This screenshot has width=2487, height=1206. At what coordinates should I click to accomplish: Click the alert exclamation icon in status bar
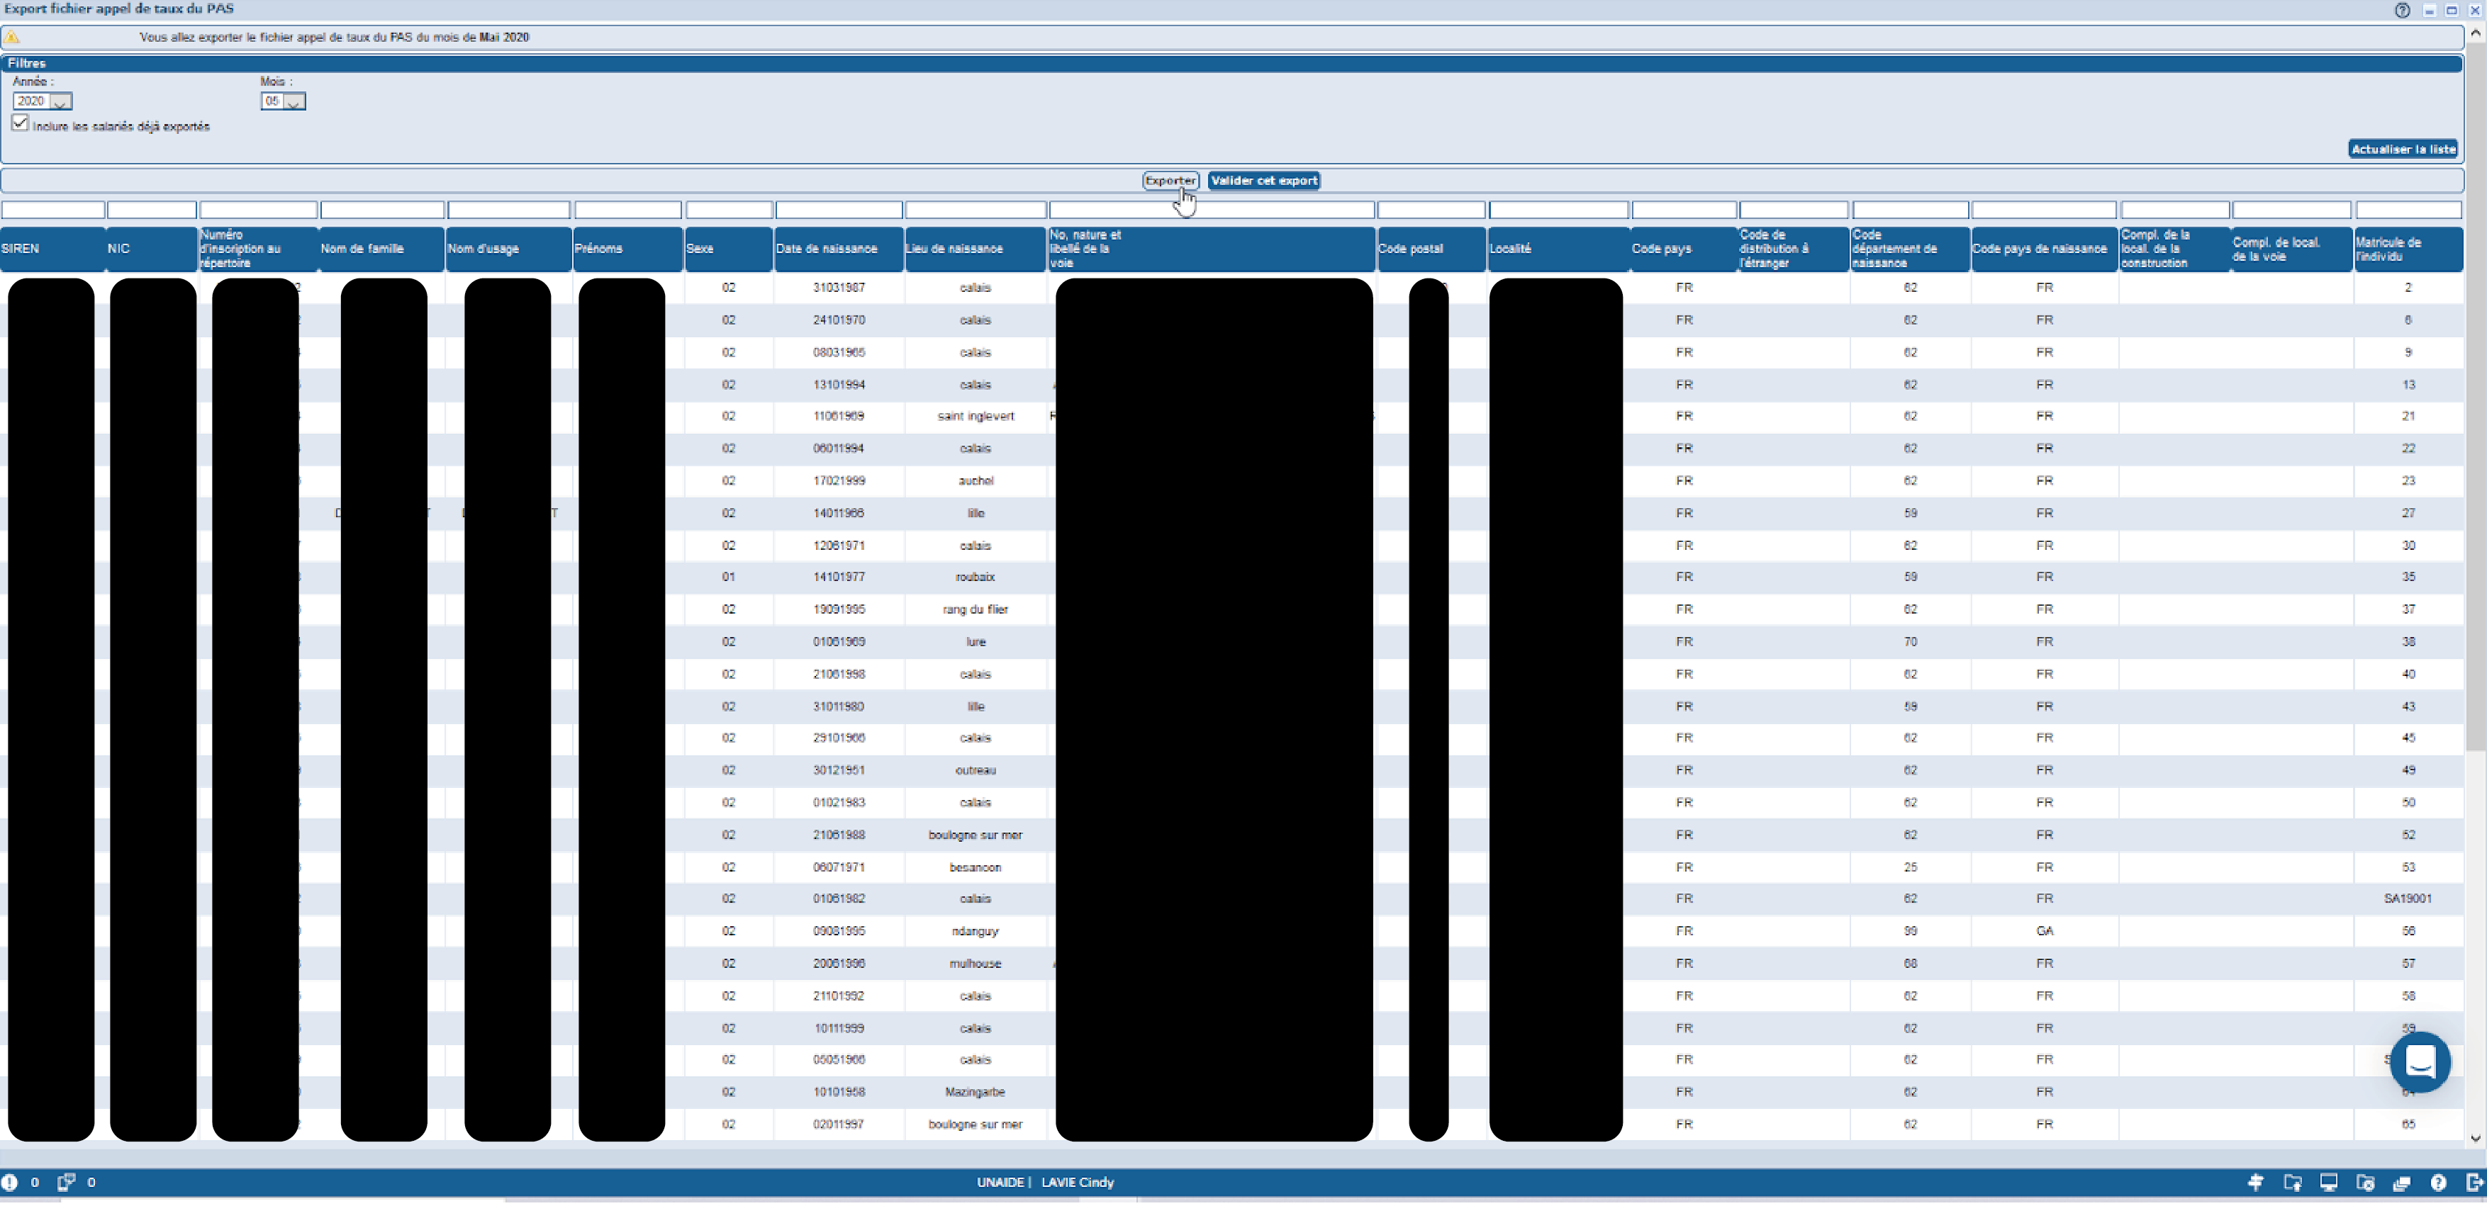click(x=10, y=1182)
